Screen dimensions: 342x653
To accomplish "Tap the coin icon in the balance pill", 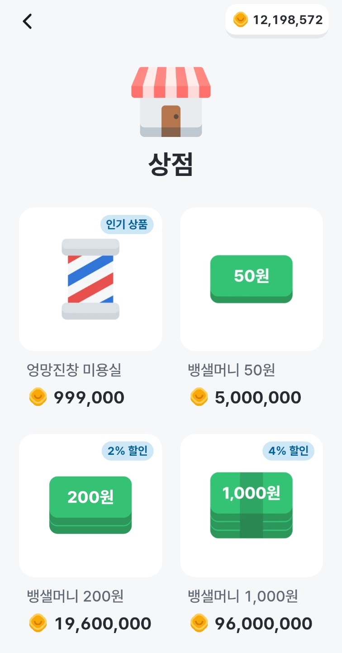I will tap(240, 20).
